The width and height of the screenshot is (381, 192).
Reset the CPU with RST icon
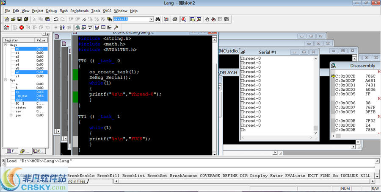click(x=6, y=28)
